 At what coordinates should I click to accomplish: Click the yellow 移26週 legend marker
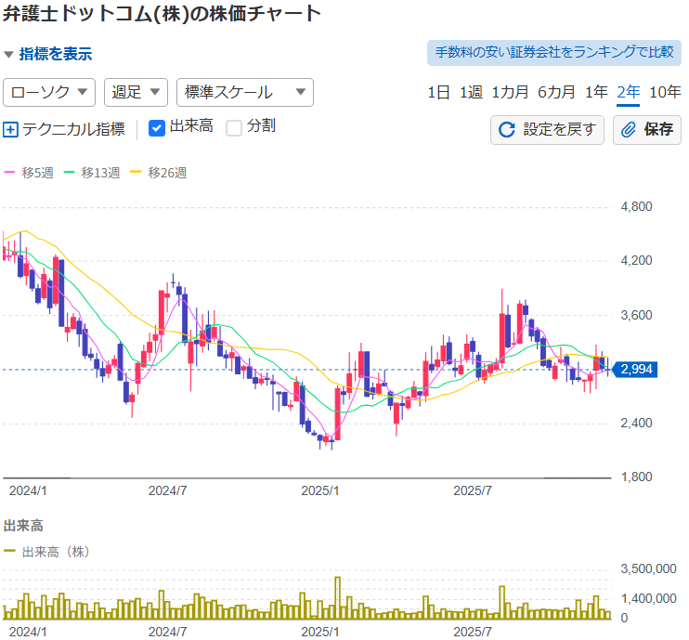tap(136, 173)
